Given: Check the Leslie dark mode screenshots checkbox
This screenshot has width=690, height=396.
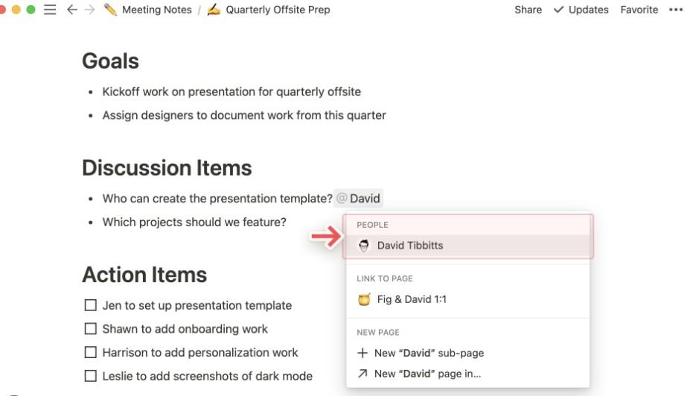Looking at the screenshot, I should [x=91, y=376].
